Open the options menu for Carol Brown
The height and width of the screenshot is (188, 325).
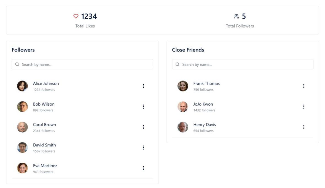(x=143, y=127)
